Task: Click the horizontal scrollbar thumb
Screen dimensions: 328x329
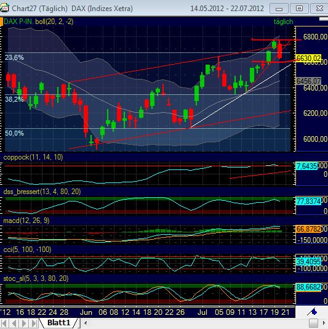Action: [x=314, y=323]
